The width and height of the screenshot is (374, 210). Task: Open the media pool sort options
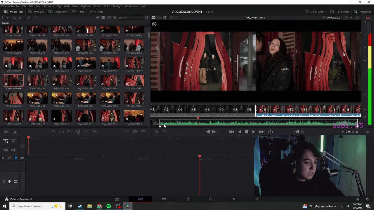click(146, 17)
